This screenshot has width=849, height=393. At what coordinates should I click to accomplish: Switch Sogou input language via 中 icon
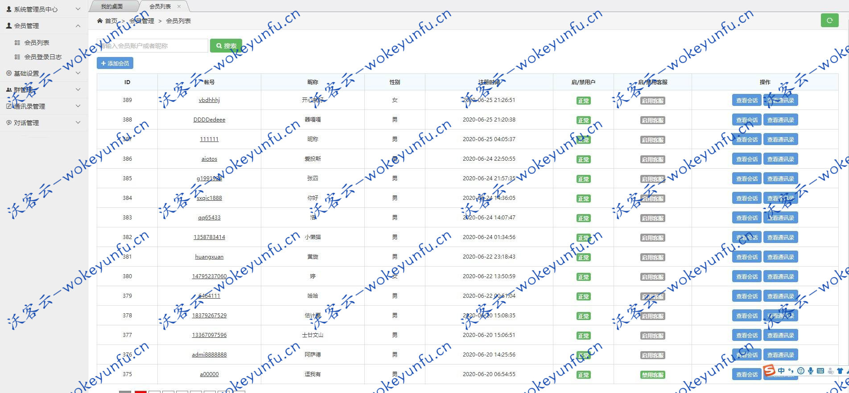point(781,371)
